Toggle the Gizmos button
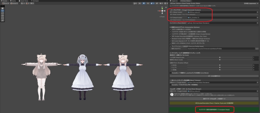This screenshot has height=113, width=260. pyautogui.click(x=165, y=3)
